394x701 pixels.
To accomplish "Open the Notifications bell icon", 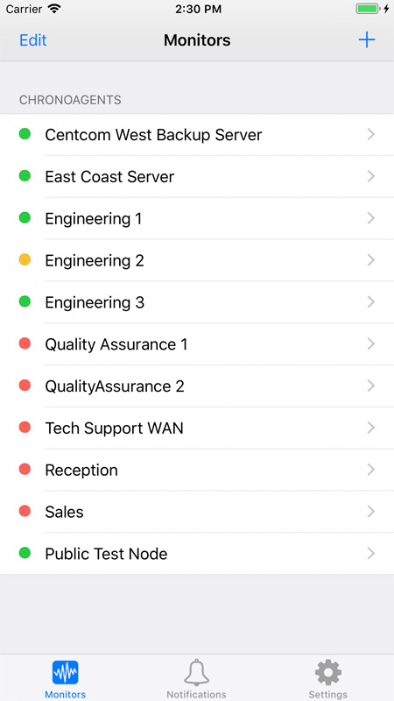I will point(196,672).
